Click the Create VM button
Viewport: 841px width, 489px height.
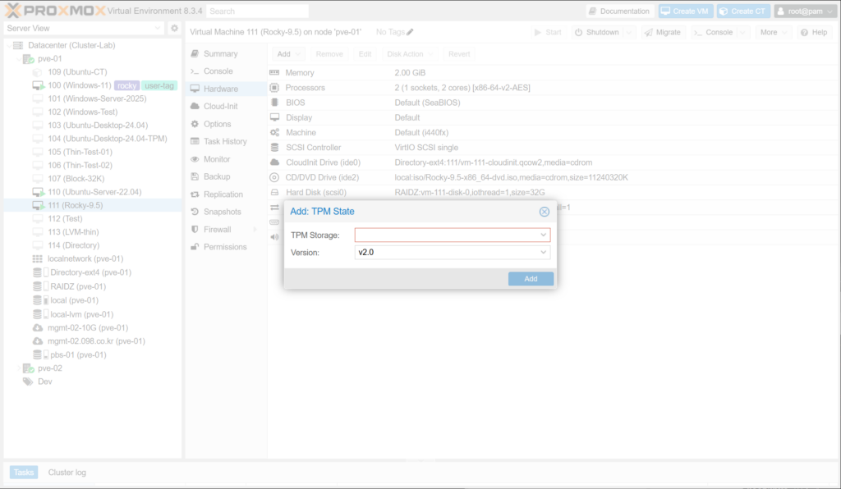click(x=684, y=11)
